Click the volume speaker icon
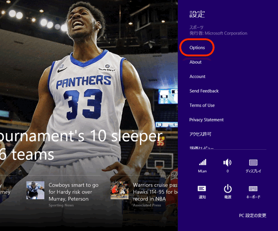Image resolution: width=278 pixels, height=231 pixels. (227, 163)
